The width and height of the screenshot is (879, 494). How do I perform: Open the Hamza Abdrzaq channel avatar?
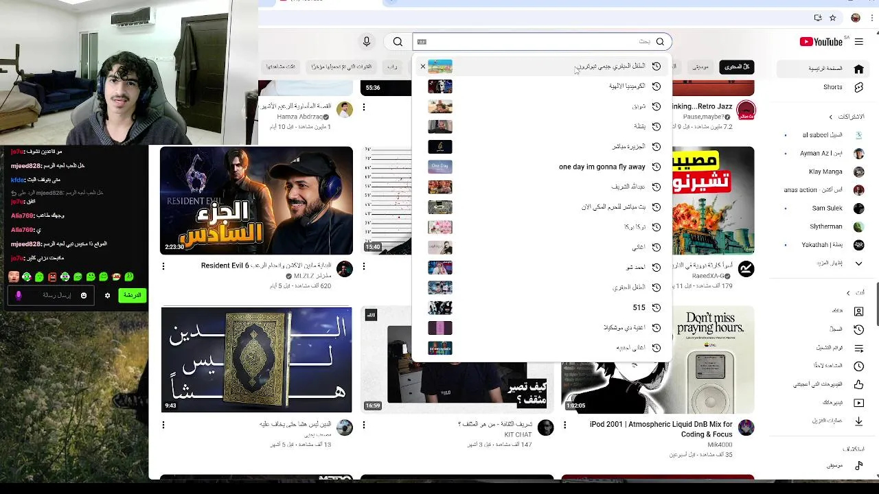click(x=345, y=110)
